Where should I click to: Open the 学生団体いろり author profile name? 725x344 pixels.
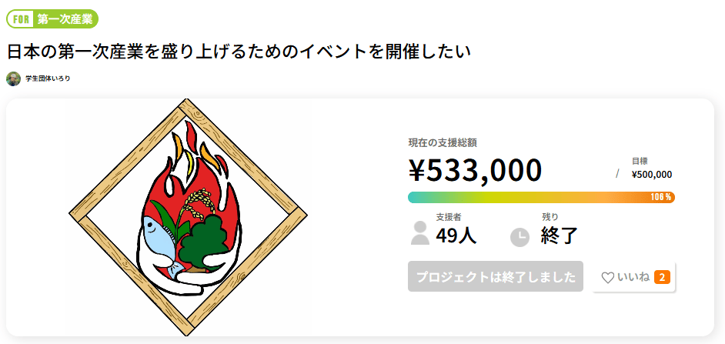point(48,78)
